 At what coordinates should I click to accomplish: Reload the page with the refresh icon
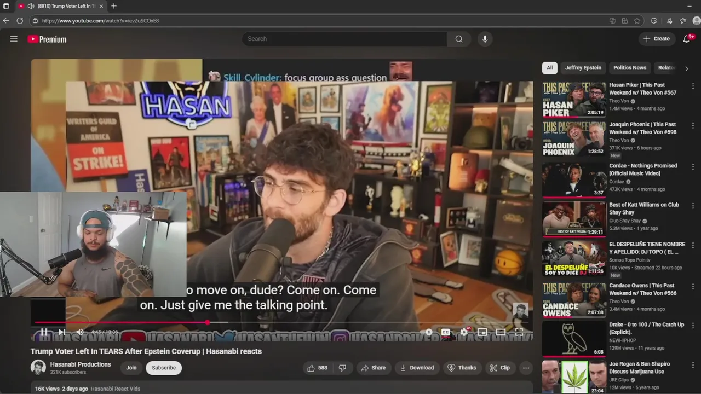point(20,20)
